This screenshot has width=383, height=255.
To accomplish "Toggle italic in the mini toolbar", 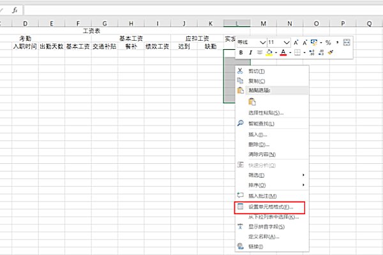I will coord(250,52).
